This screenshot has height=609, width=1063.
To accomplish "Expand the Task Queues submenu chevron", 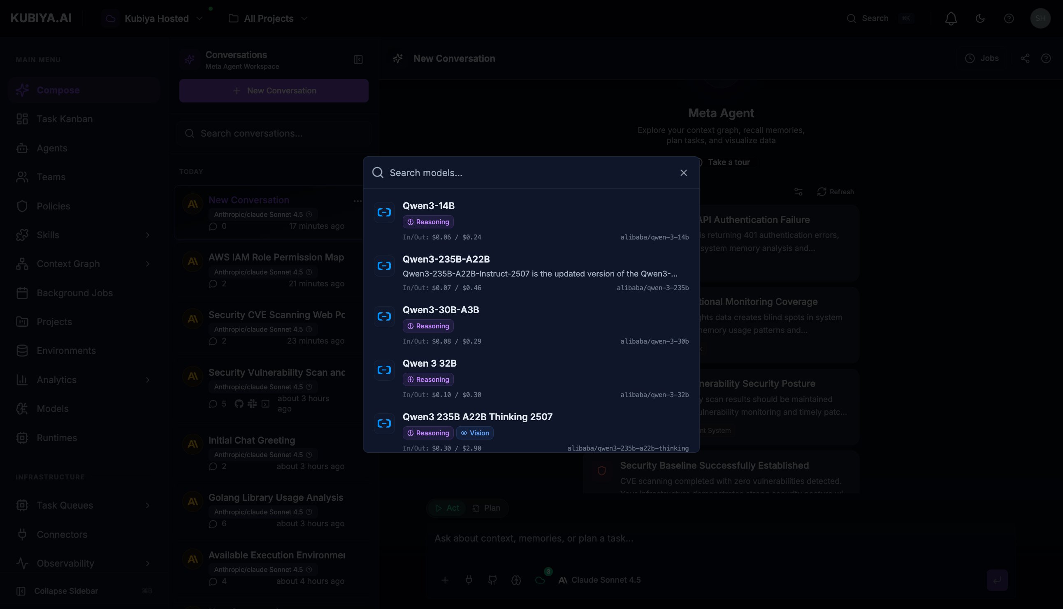I will [x=147, y=505].
